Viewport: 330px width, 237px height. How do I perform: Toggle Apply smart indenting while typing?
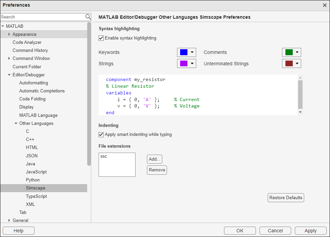pyautogui.click(x=101, y=135)
